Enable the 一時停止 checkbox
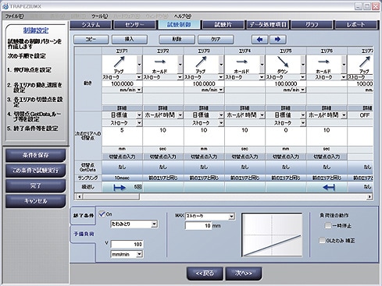The width and height of the screenshot is (382, 286). tap(328, 225)
